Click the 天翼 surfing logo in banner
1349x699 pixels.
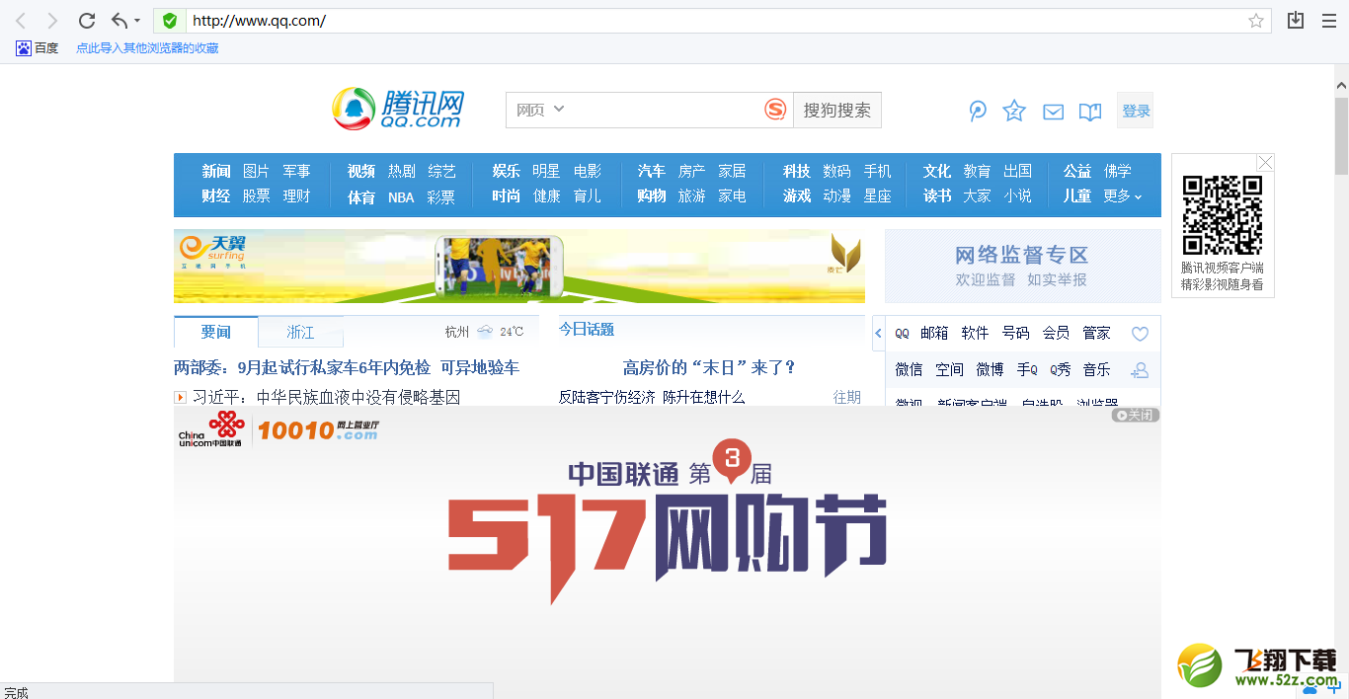click(212, 250)
